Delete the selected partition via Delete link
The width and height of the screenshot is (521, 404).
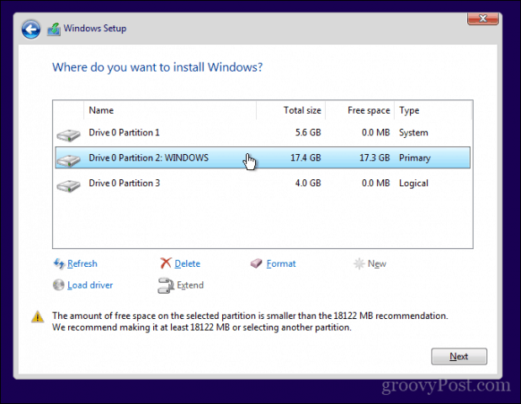[x=188, y=263]
